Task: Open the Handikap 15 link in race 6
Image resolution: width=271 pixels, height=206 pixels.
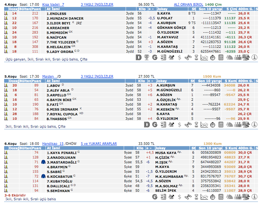Action: click(x=53, y=144)
